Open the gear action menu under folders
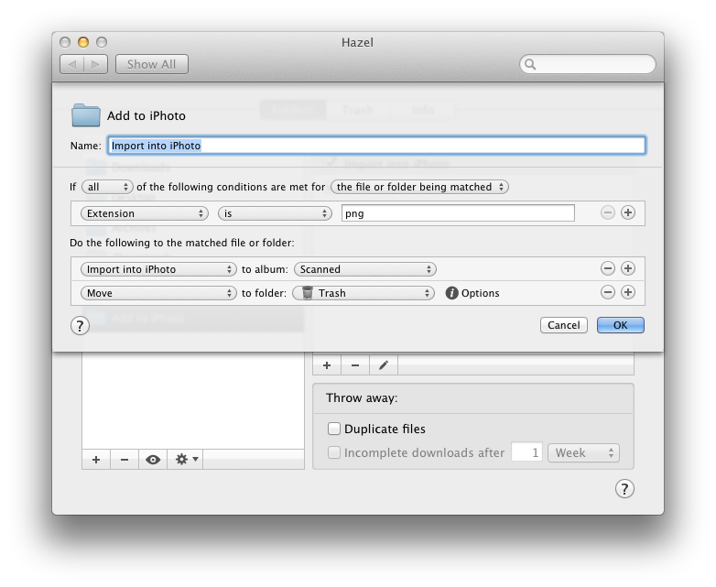Screen dimensions: 716x587 coord(186,459)
